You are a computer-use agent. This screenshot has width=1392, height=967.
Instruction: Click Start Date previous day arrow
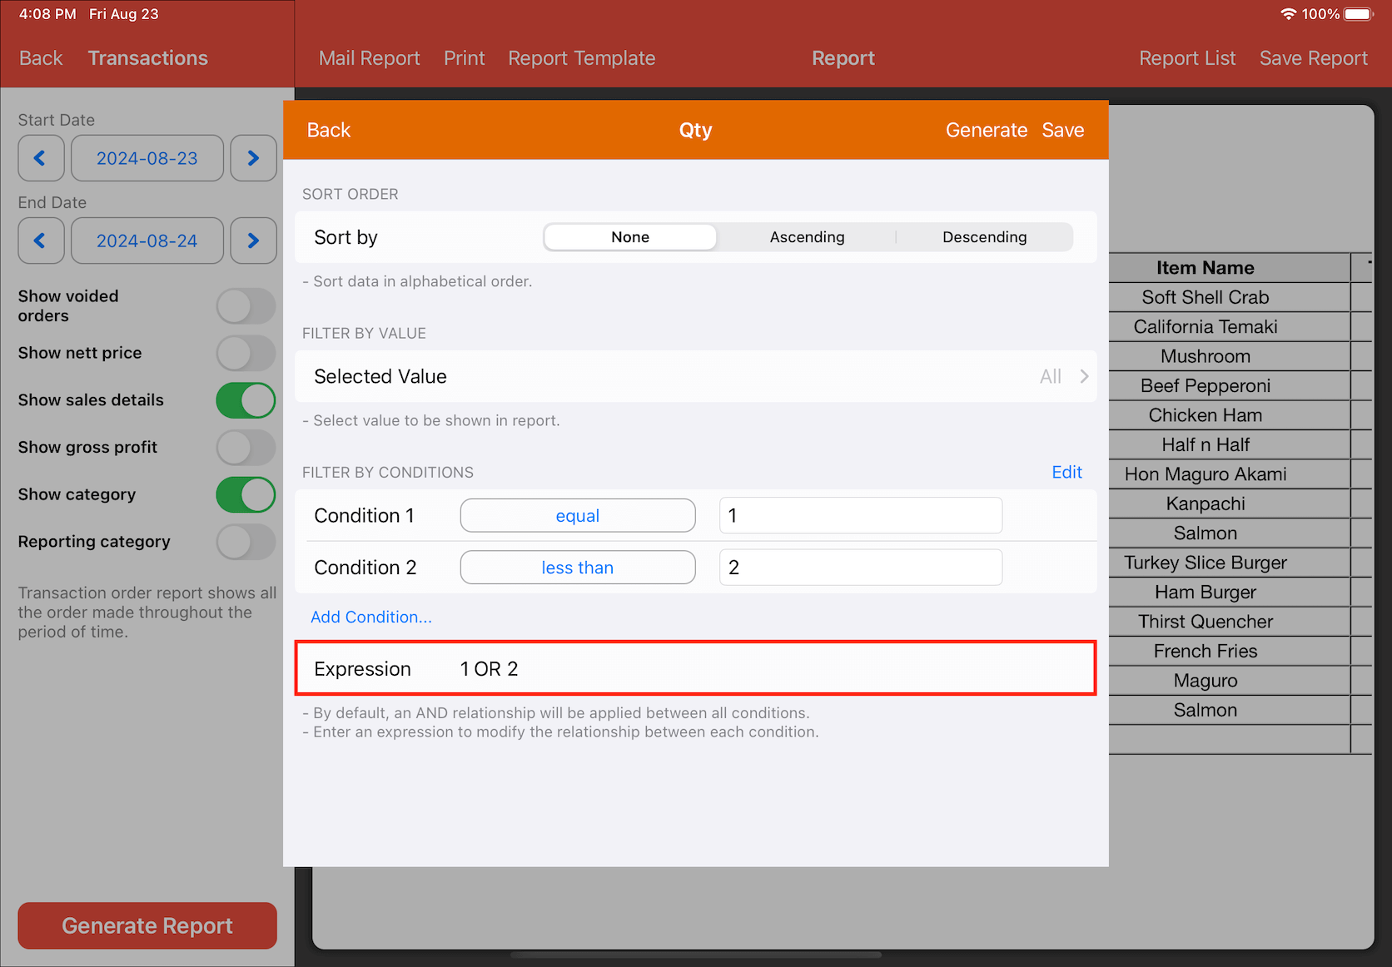tap(41, 158)
